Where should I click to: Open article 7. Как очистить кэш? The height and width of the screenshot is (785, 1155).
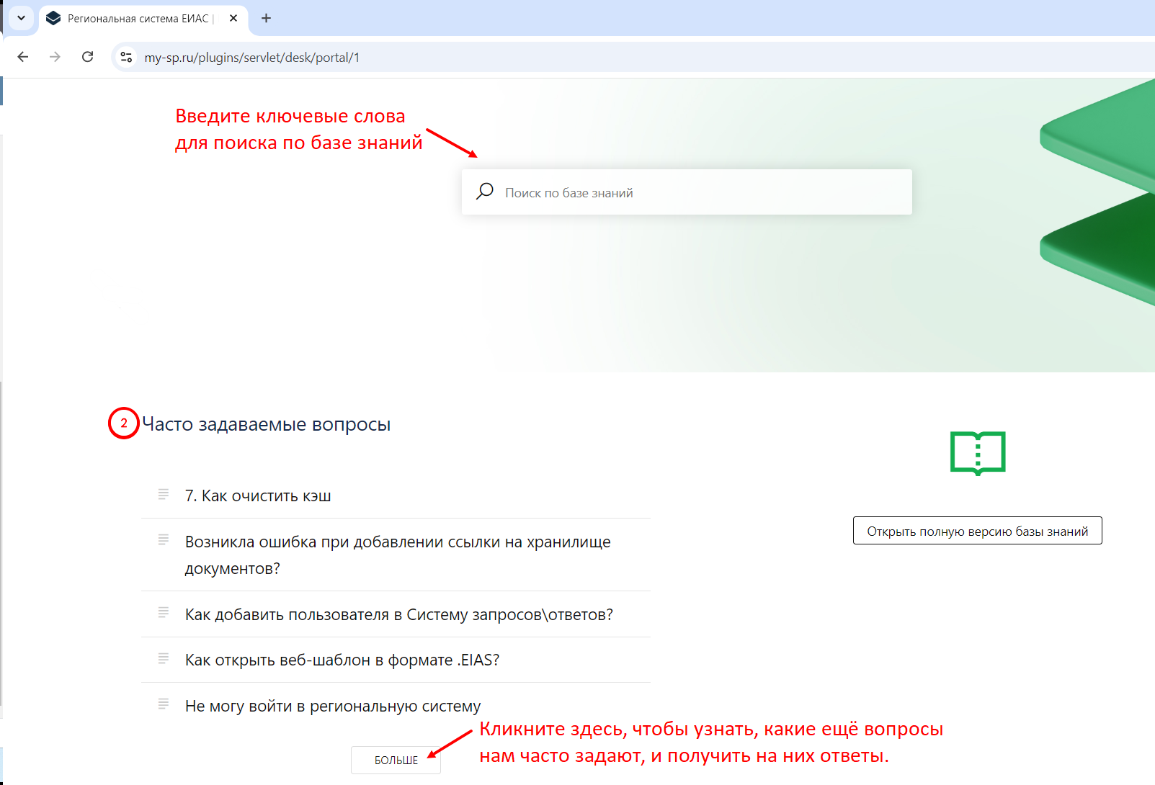258,495
